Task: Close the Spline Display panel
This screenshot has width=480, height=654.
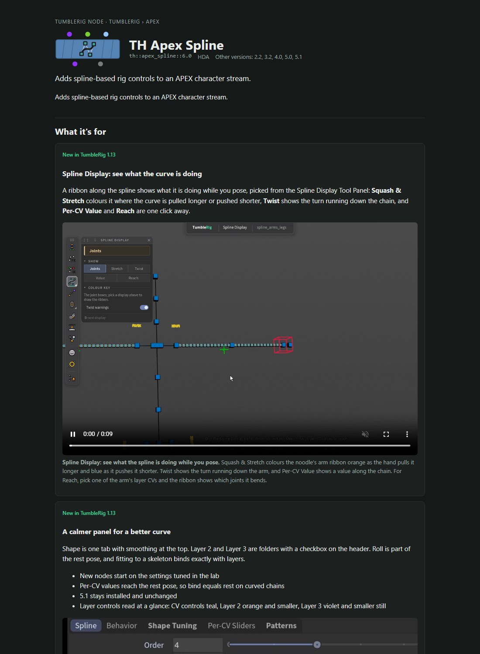Action: click(149, 240)
